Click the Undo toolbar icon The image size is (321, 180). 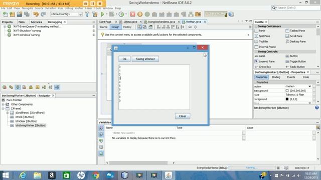36,14
